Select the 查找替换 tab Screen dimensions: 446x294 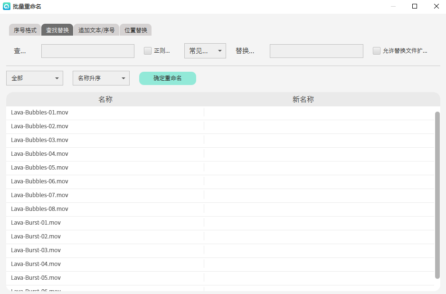[x=57, y=30]
